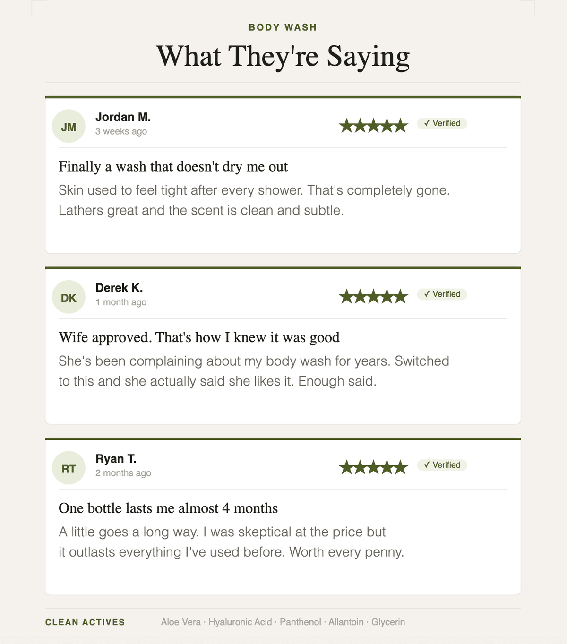The width and height of the screenshot is (567, 644).
Task: Select the reviewer name Derek K.
Action: coord(119,288)
